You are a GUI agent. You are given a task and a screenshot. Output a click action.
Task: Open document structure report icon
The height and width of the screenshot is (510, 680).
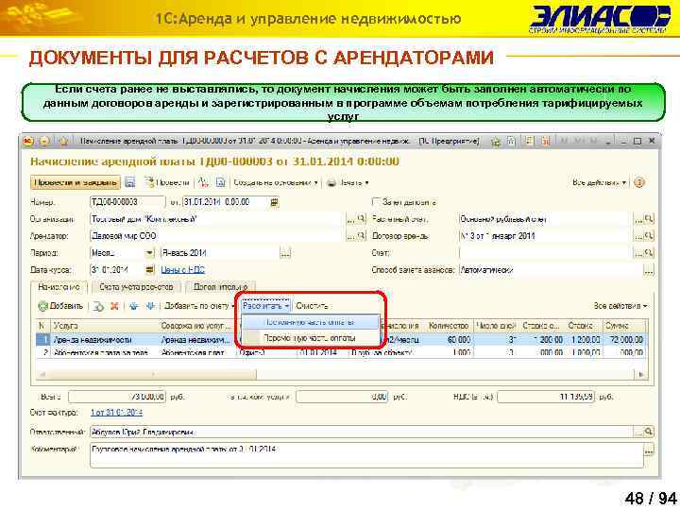[221, 182]
